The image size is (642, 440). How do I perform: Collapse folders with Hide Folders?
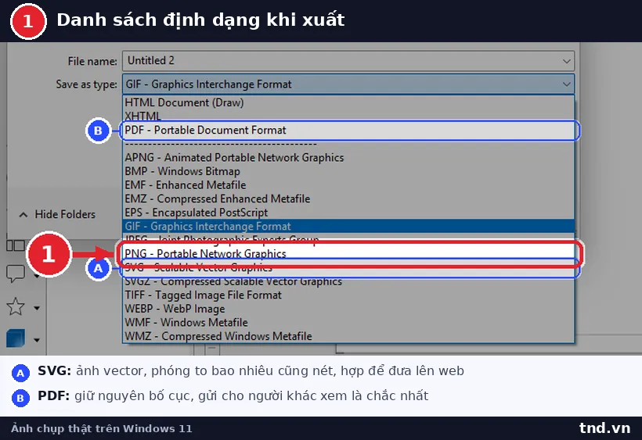click(57, 214)
